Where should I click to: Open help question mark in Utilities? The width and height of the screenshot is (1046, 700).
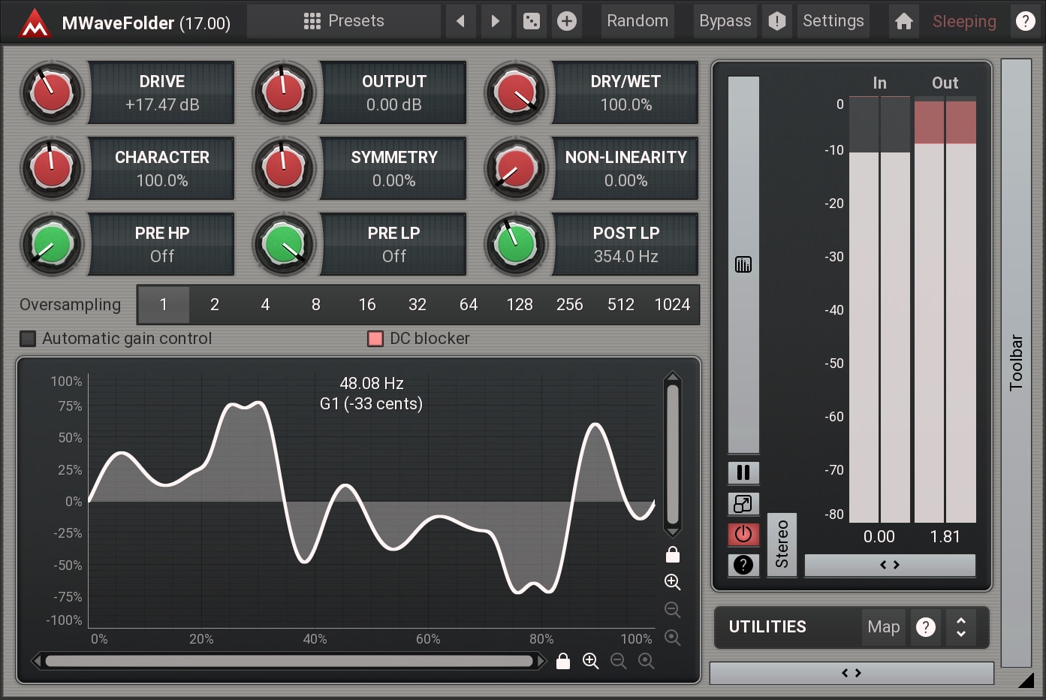(926, 627)
